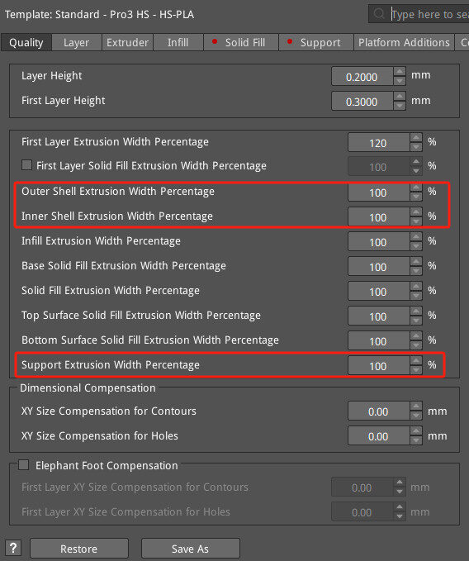Increase Infill Extrusion Width Percentage value
Image resolution: width=469 pixels, height=561 pixels.
pyautogui.click(x=415, y=237)
